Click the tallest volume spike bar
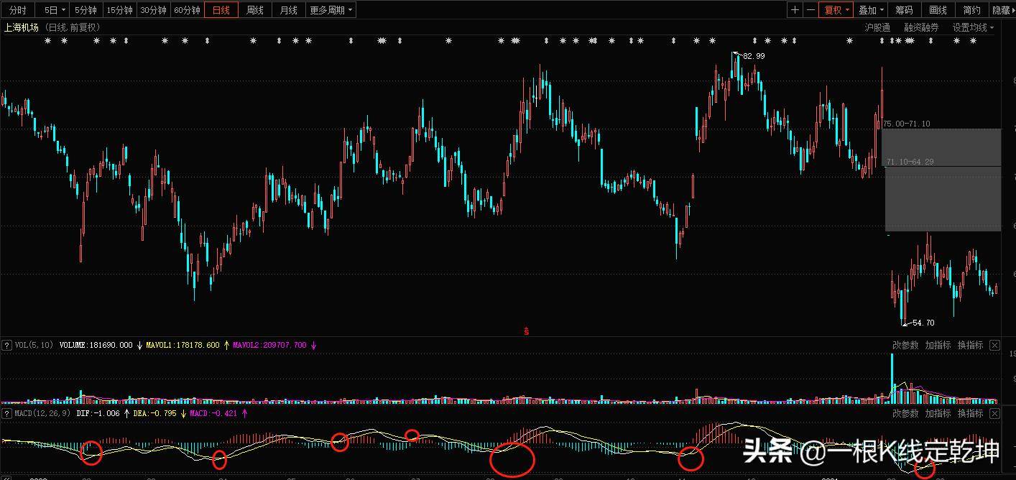Screen dimensions: 1016x480 click(x=892, y=378)
